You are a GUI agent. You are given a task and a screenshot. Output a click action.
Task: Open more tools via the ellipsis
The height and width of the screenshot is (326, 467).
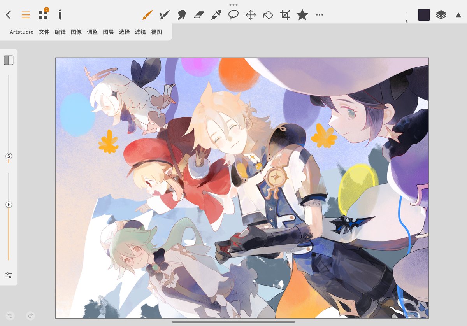[x=320, y=15]
